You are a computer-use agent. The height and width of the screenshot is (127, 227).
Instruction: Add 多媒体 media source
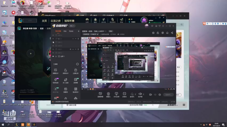point(124,95)
